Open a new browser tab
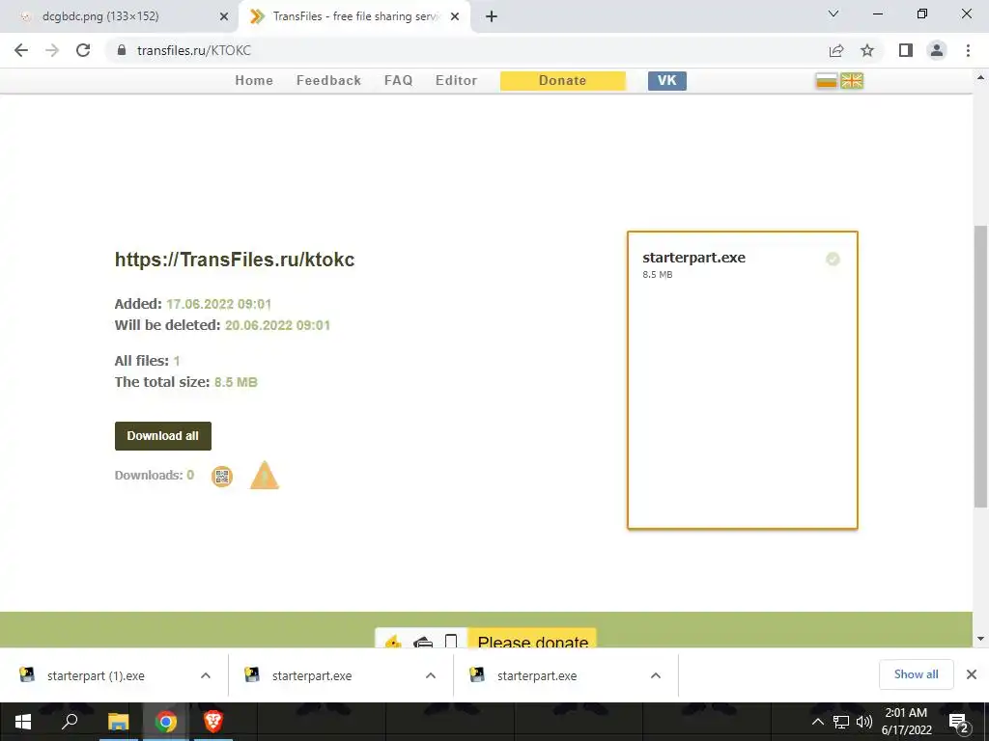Screen dimensions: 989x741 tap(492, 16)
